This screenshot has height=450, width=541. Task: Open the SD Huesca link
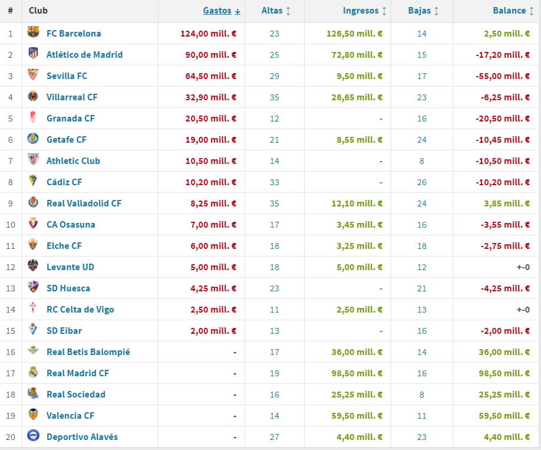point(68,288)
